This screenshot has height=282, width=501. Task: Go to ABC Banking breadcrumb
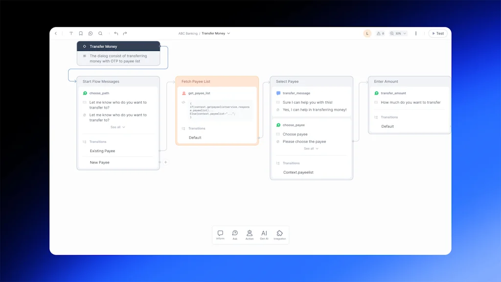188,33
